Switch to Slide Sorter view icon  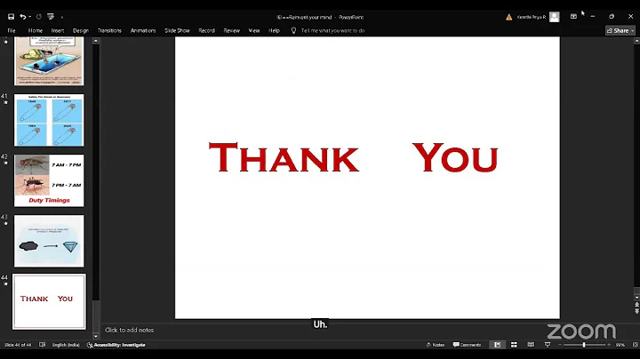pos(514,345)
